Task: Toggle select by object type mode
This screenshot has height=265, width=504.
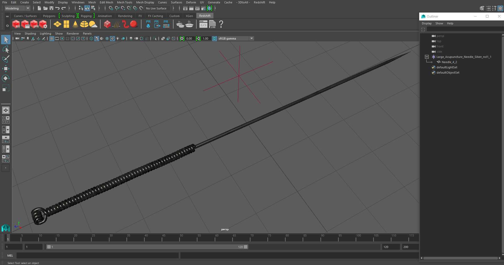Action: pyautogui.click(x=87, y=8)
